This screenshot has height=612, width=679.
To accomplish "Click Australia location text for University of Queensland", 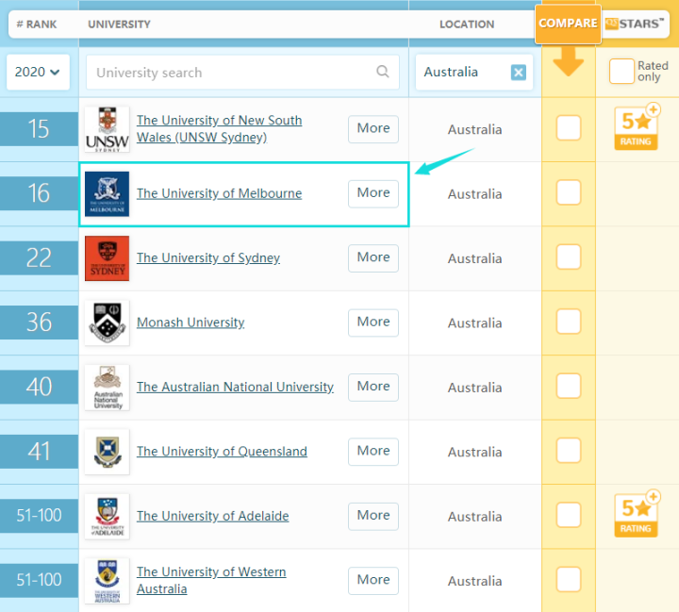I will [474, 453].
